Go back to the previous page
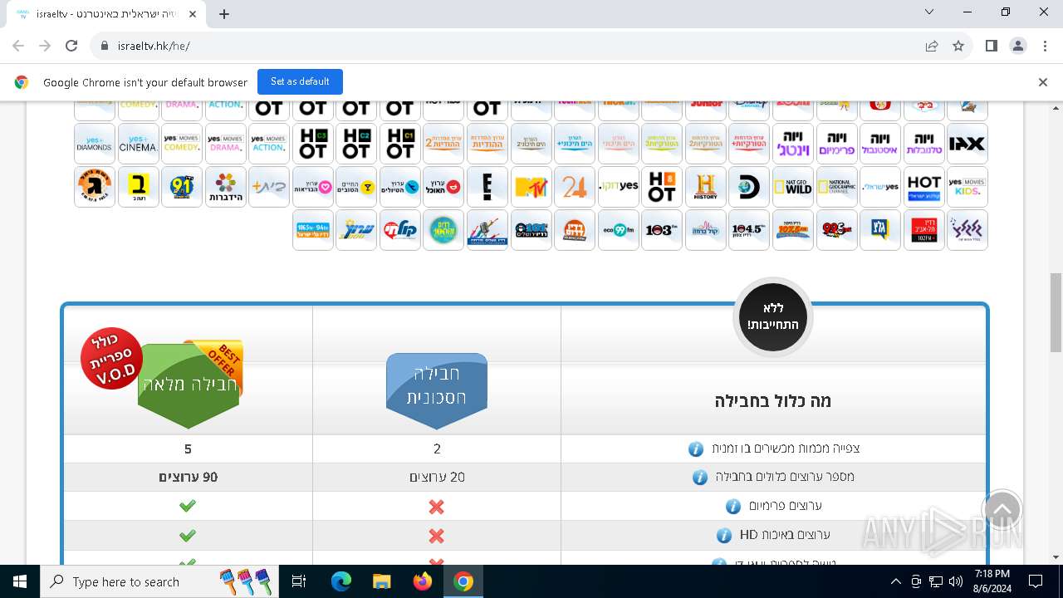This screenshot has height=598, width=1063. click(x=18, y=46)
